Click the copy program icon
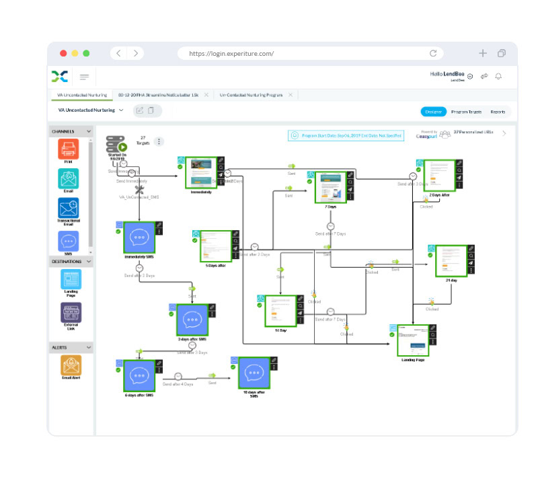The height and width of the screenshot is (481, 538). point(151,110)
